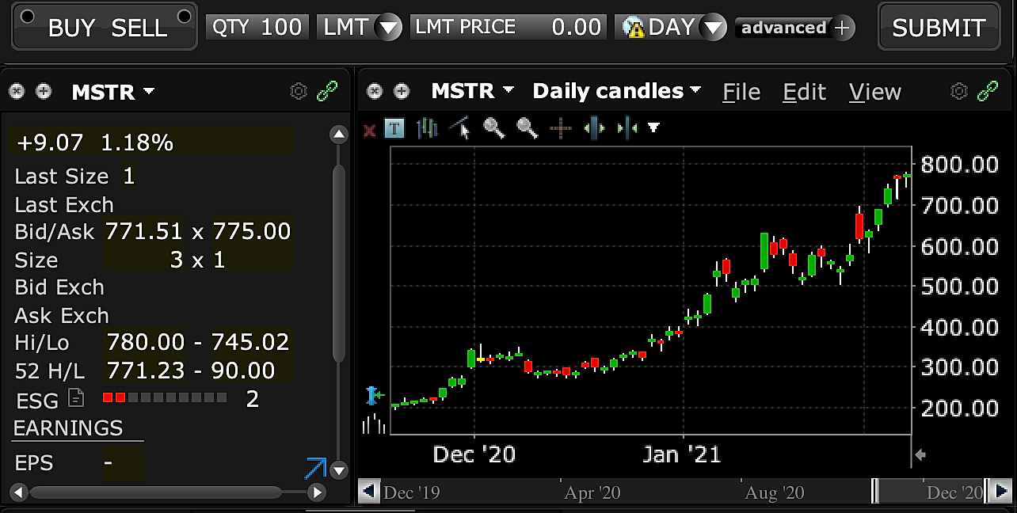Click Aug '20 on the timeline navigator
Image resolution: width=1017 pixels, height=513 pixels.
tap(775, 493)
